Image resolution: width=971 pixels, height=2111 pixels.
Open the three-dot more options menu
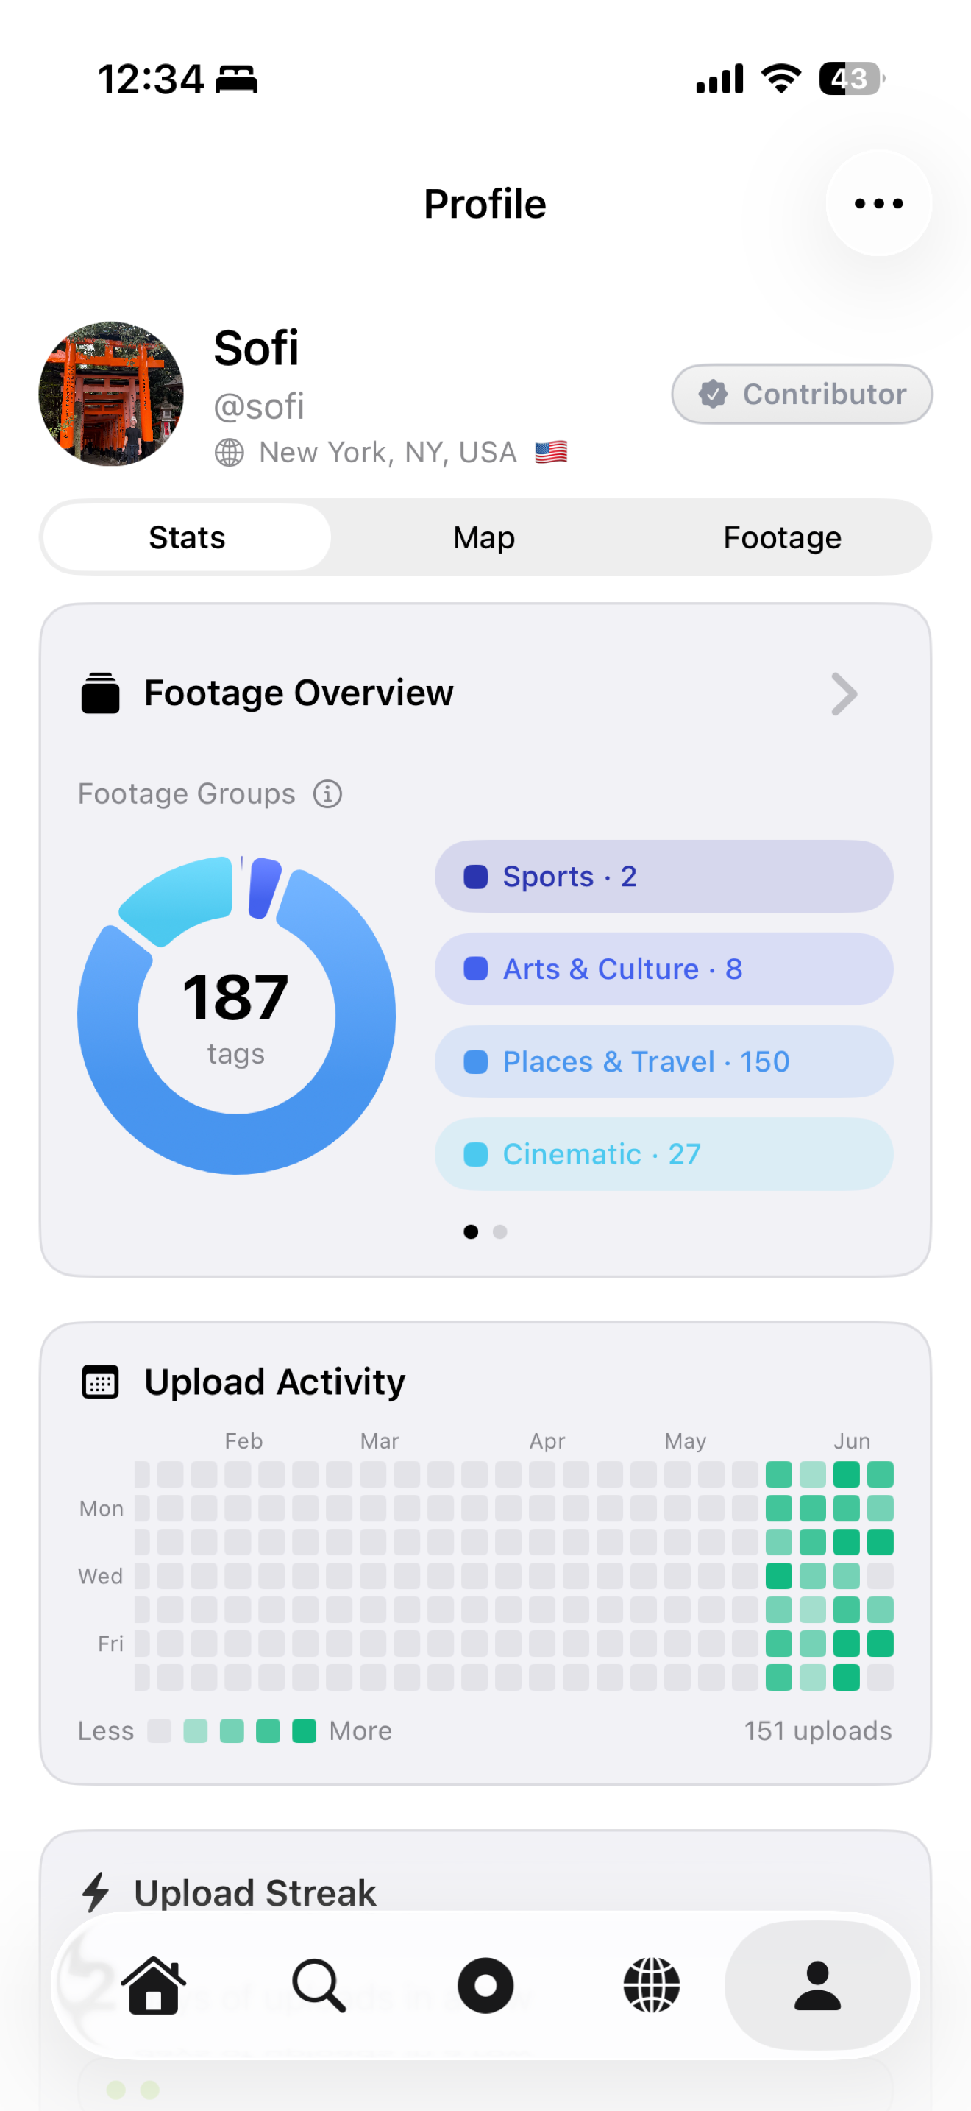878,203
